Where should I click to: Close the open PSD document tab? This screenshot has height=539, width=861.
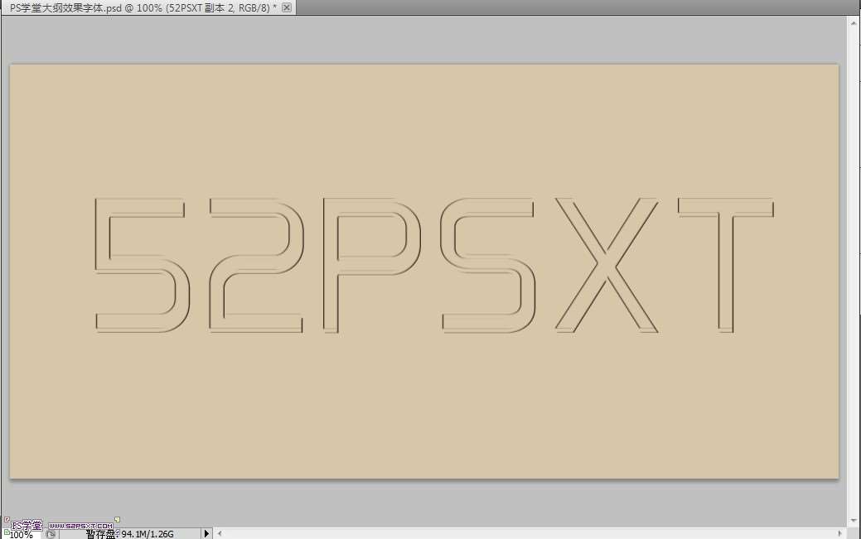click(x=287, y=7)
